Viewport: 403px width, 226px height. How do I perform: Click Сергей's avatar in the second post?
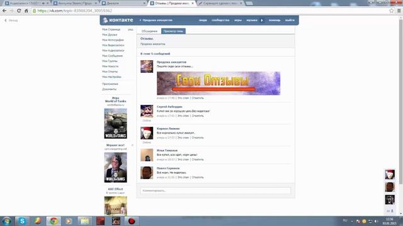click(147, 111)
